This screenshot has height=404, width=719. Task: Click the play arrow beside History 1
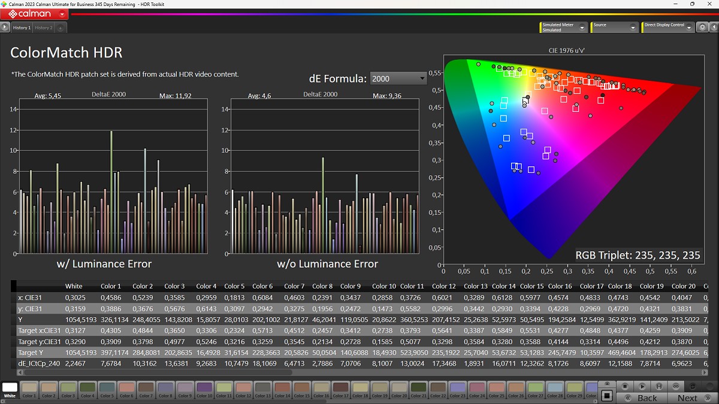[5, 28]
